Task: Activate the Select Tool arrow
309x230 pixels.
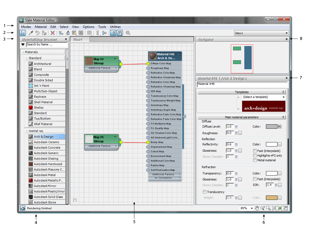Action: point(22,33)
